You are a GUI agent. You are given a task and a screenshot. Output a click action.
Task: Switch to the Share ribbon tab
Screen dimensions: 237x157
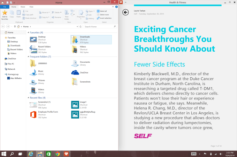coord(23,7)
